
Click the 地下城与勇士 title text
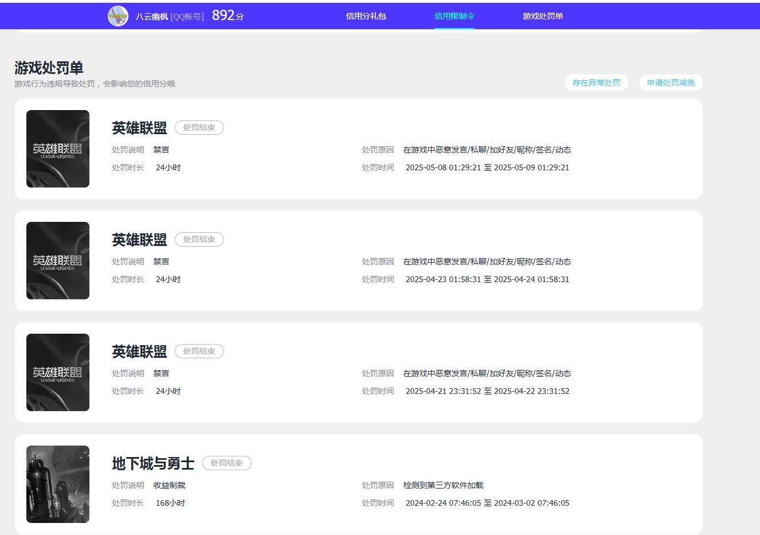152,463
